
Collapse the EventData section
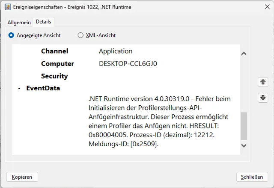(20, 89)
